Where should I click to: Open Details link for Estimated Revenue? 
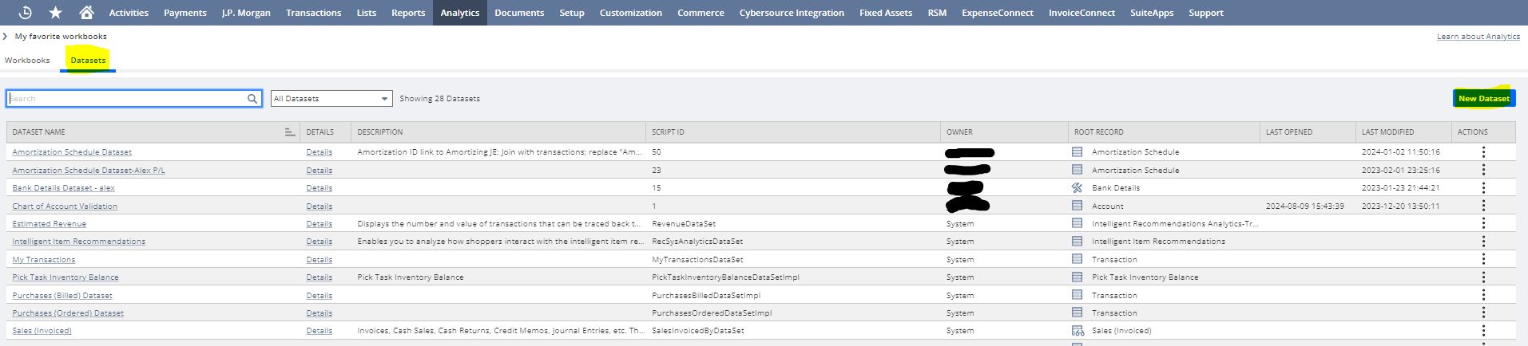(x=319, y=224)
